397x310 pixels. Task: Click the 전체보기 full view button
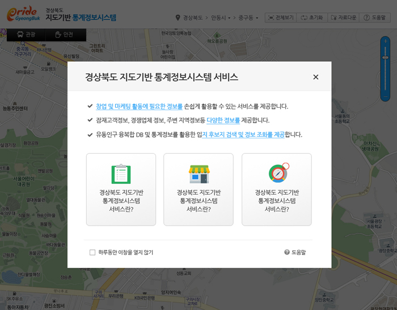[x=281, y=18]
